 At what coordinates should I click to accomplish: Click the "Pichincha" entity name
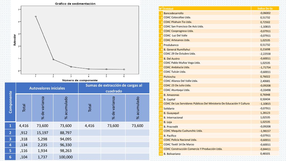pos(170,77)
